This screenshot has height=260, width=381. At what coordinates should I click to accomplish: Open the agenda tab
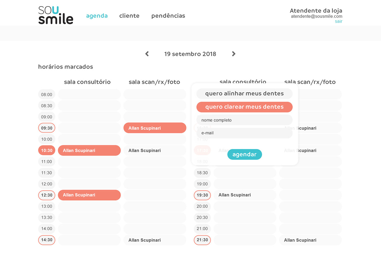coord(97,16)
